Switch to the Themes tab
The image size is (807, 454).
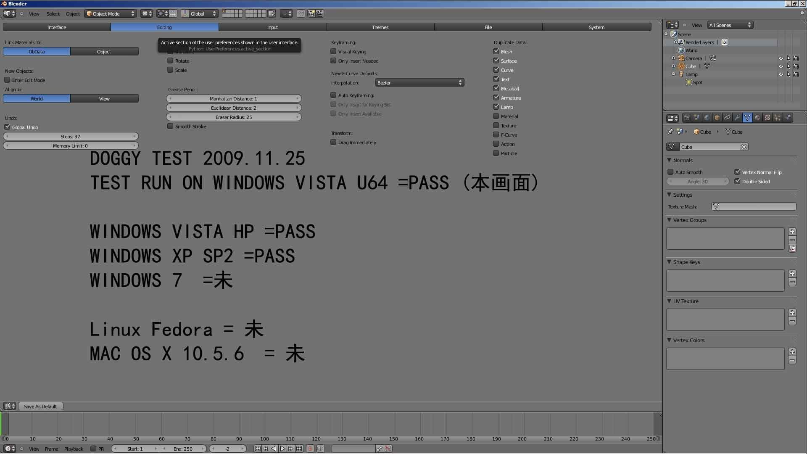click(380, 27)
